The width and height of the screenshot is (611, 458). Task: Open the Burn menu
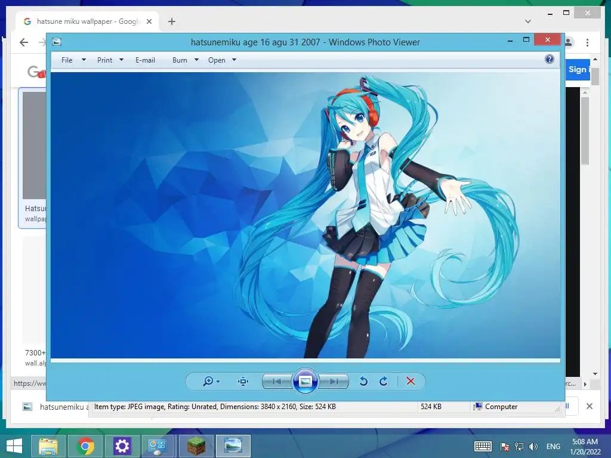pyautogui.click(x=180, y=60)
